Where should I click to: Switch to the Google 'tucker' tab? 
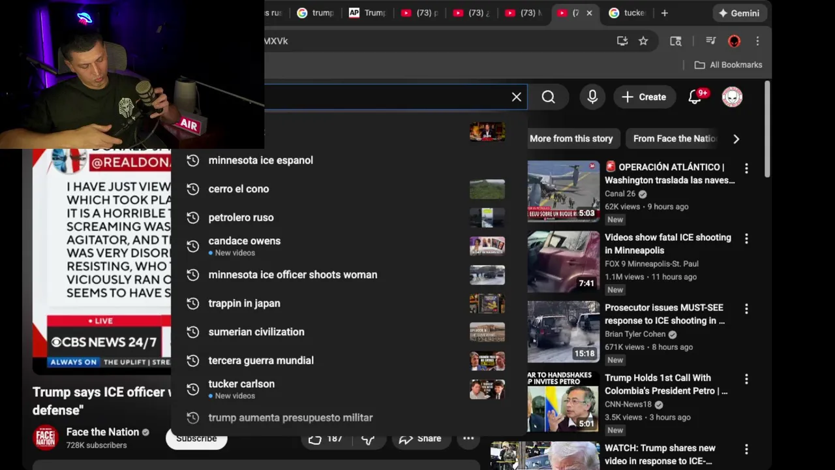pos(627,13)
